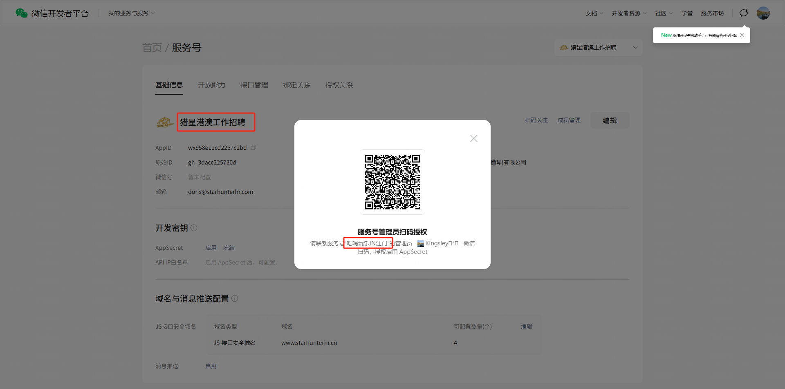Click the 服务号管理员扫码授权 dialog title
Viewport: 785px width, 389px height.
point(392,232)
